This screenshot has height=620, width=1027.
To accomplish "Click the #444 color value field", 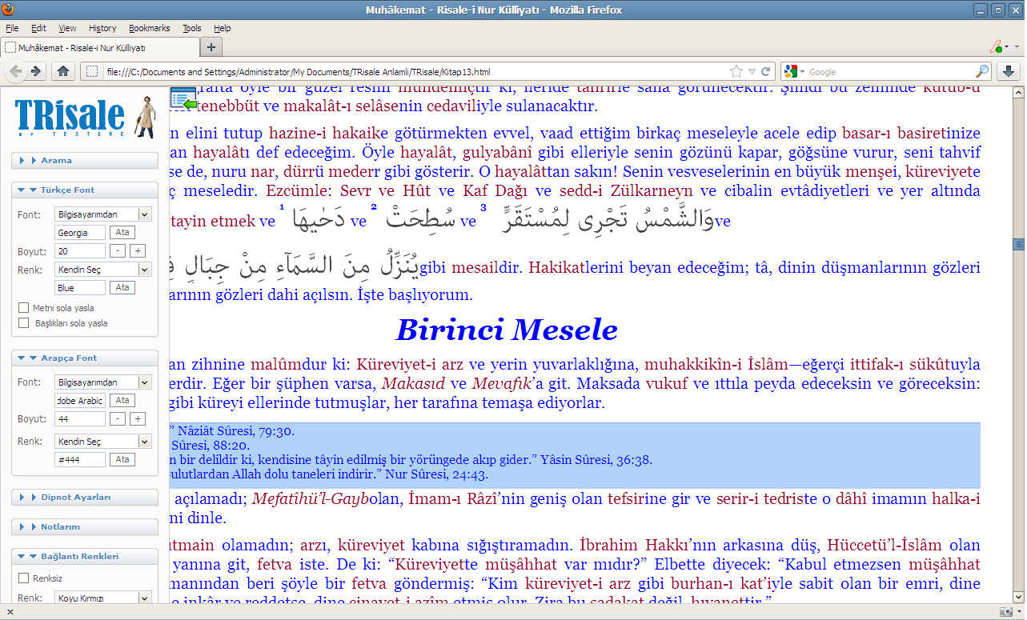I will point(80,459).
